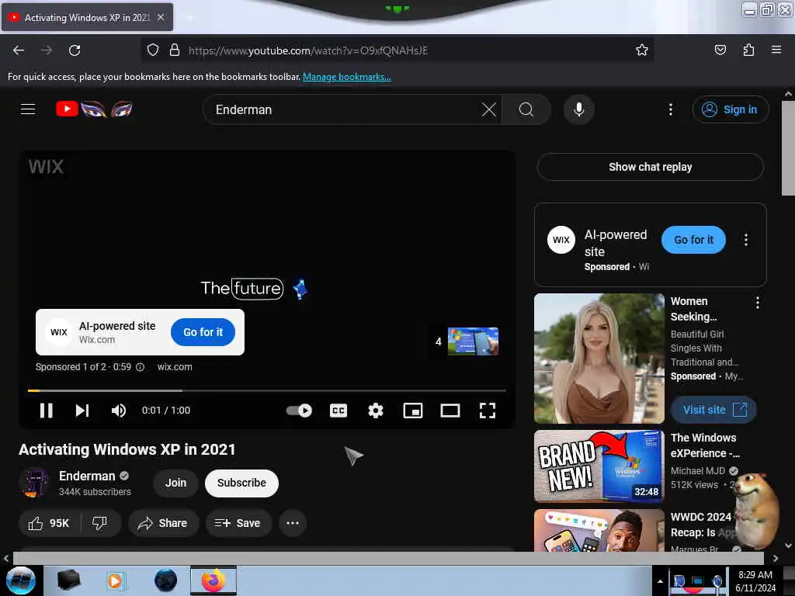Screen dimensions: 795x596
Task: Subscribe to the Enderman channel
Action: pos(241,483)
